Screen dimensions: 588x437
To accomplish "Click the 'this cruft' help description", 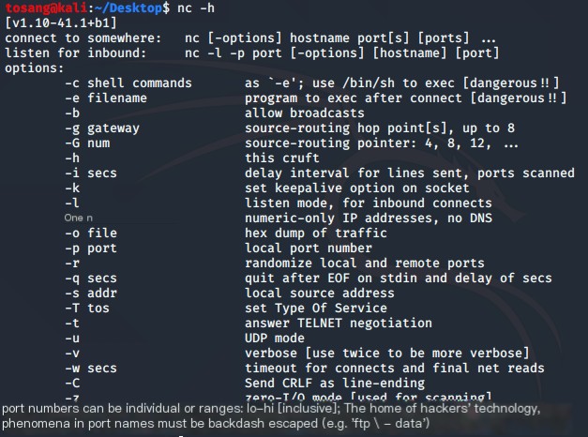I will click(282, 158).
